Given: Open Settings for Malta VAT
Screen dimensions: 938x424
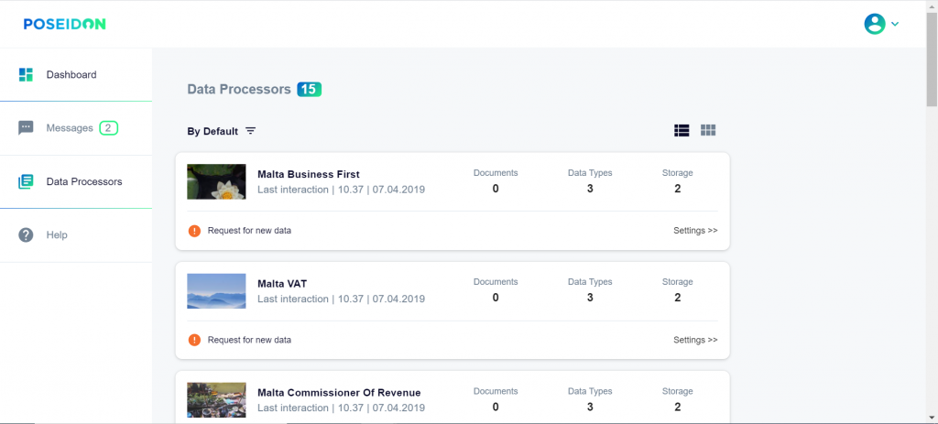Looking at the screenshot, I should [x=696, y=340].
